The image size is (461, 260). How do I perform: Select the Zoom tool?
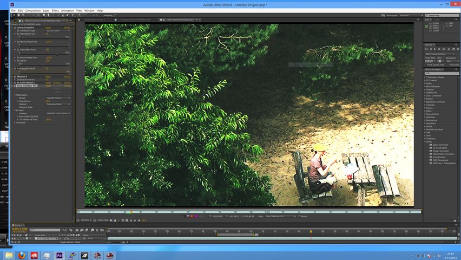(23, 15)
